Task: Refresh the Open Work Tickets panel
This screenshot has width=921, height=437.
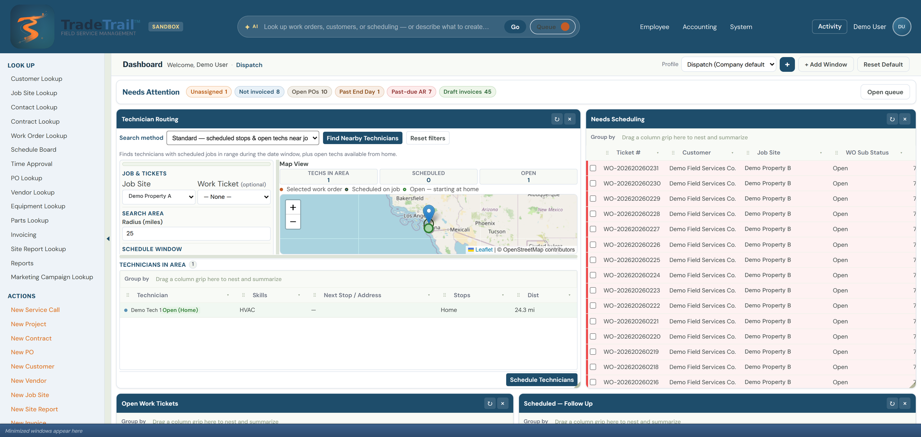Action: (x=490, y=403)
